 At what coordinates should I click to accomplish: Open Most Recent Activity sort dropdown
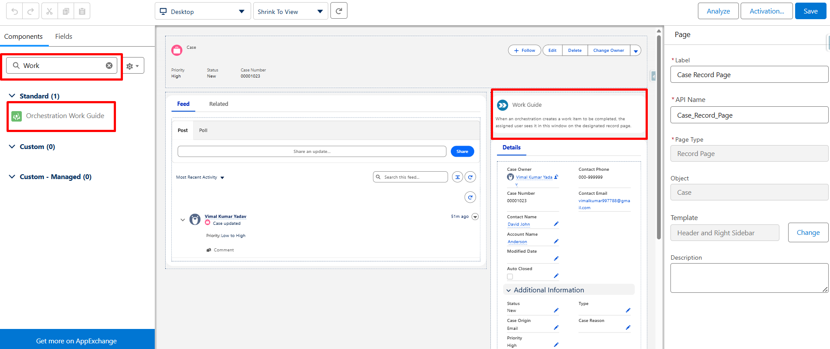[x=200, y=177]
